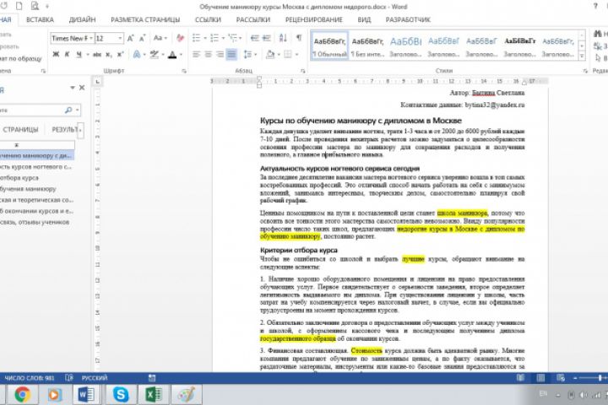The width and height of the screenshot is (608, 405).
Task: Open the РАЗРАБОТЧИК ribbon tab
Action: (408, 19)
